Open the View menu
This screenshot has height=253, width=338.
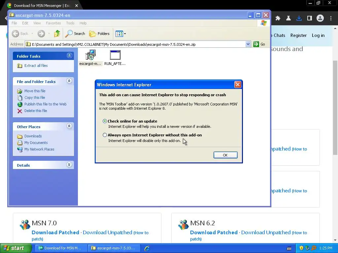point(37,23)
